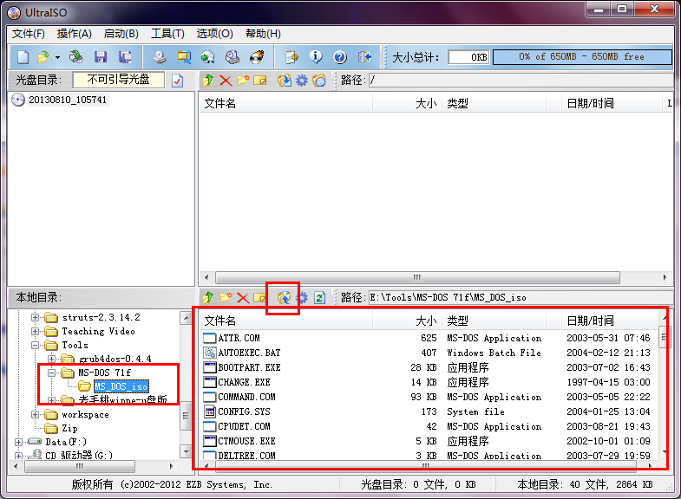Click the Add files icon in local toolbar
This screenshot has width=681, height=499.
click(x=284, y=298)
